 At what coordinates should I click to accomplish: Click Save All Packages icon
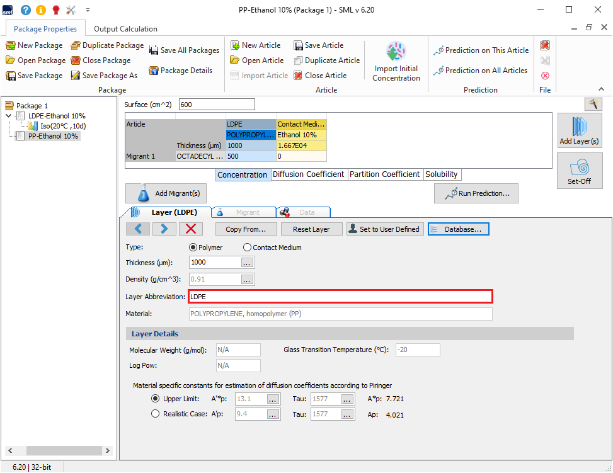click(154, 50)
